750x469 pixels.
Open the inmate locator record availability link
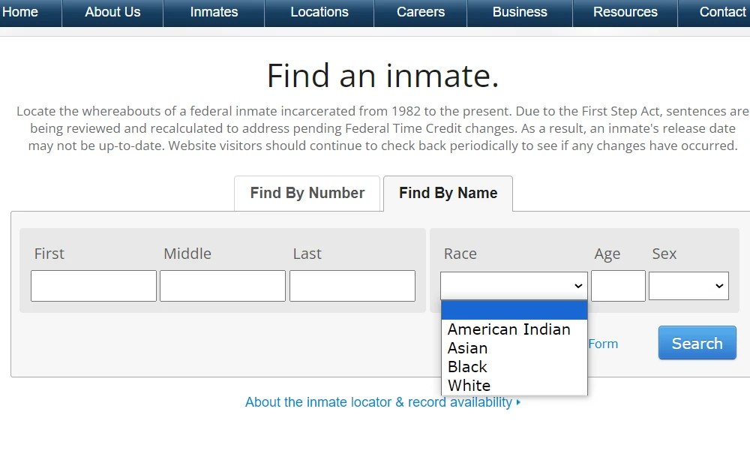(x=383, y=402)
